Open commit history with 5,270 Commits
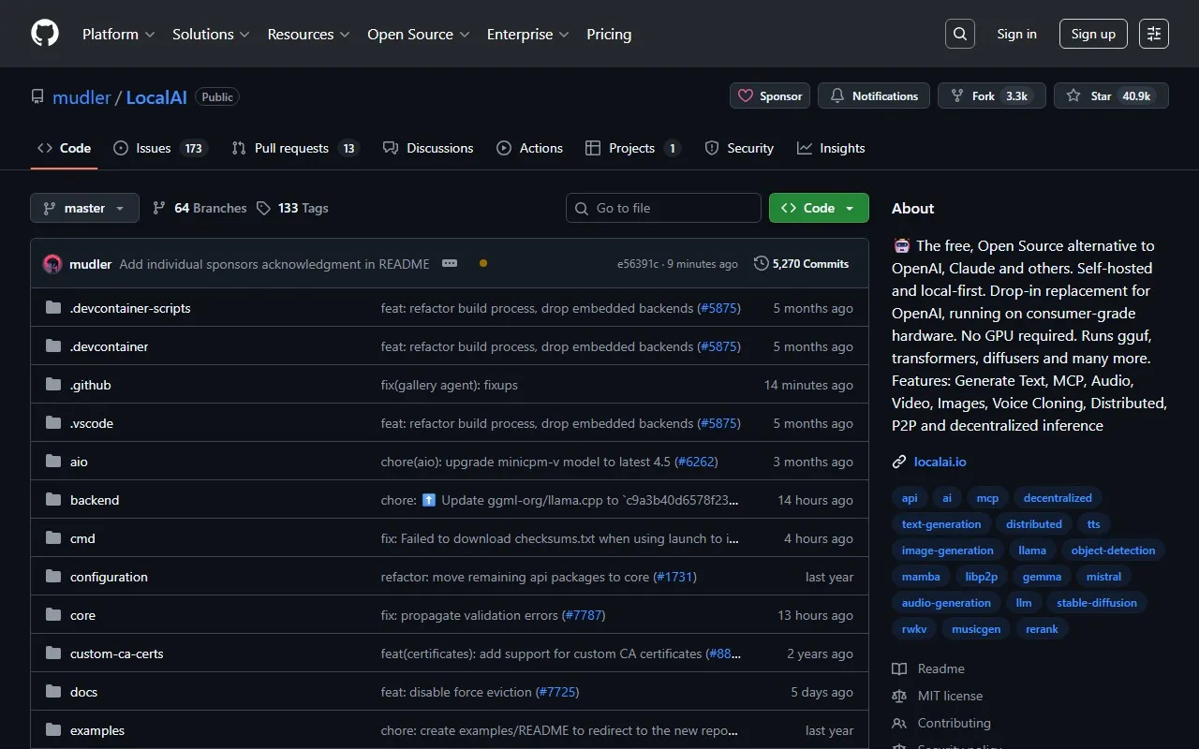 pyautogui.click(x=801, y=264)
